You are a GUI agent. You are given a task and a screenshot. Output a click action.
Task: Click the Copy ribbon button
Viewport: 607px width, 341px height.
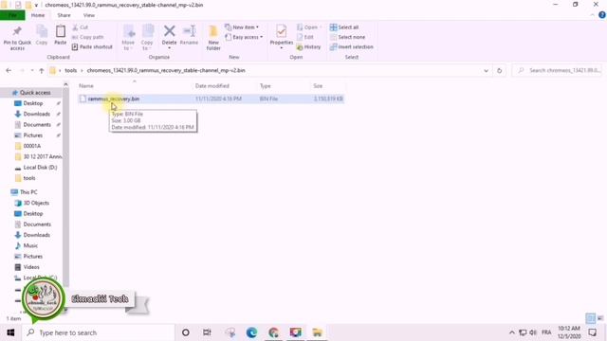[42, 35]
